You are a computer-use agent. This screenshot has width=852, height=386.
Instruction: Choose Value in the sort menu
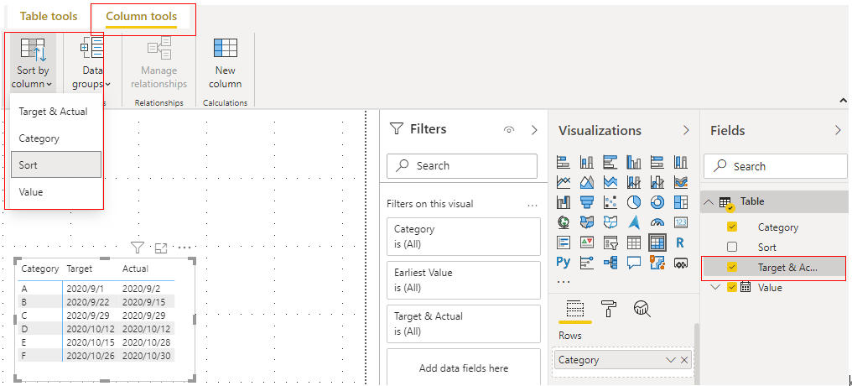point(30,192)
